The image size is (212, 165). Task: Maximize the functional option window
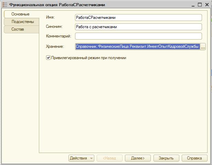[200, 5]
